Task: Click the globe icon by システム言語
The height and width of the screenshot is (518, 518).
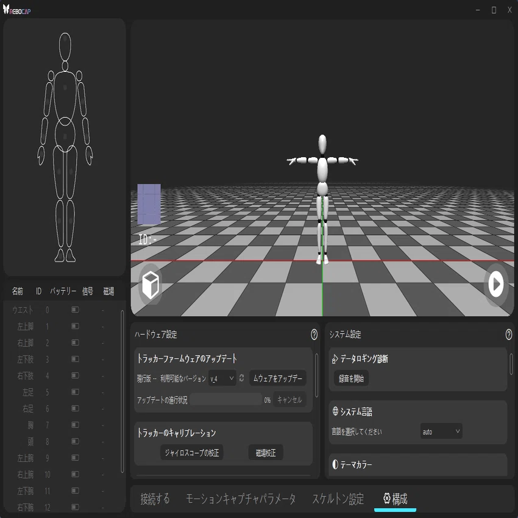Action: [x=335, y=411]
